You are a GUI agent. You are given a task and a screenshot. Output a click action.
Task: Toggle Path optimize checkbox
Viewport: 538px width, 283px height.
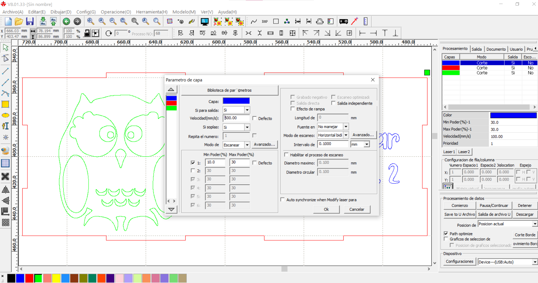(446, 234)
